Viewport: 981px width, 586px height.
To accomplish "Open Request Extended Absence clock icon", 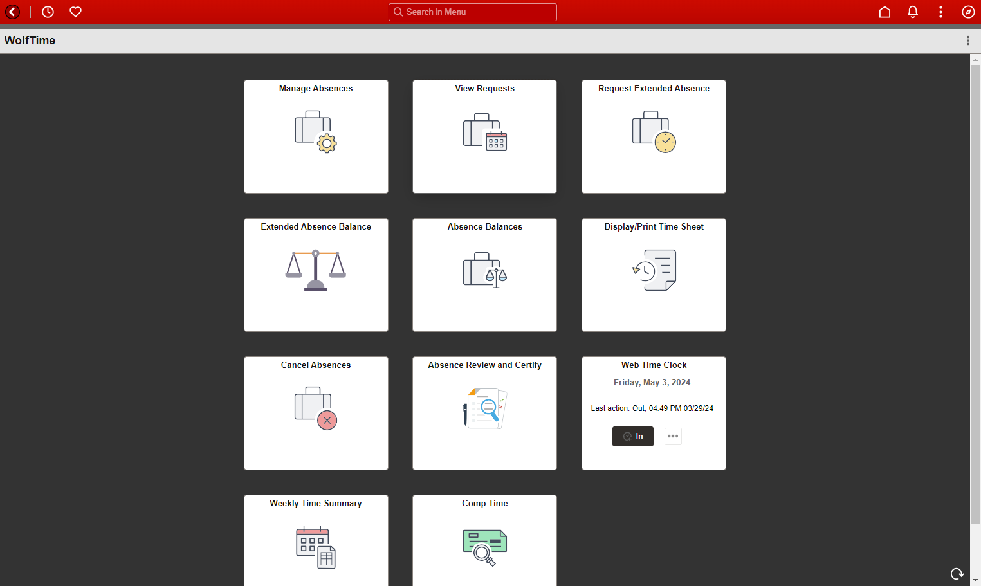I will (x=654, y=131).
